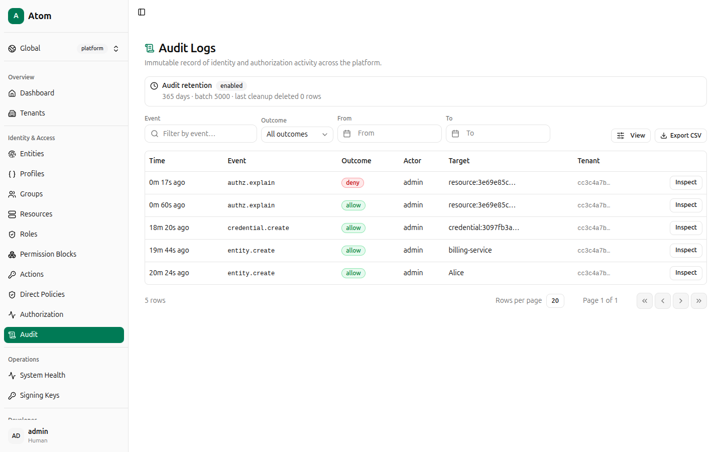Click the Actions key icon

(x=12, y=275)
